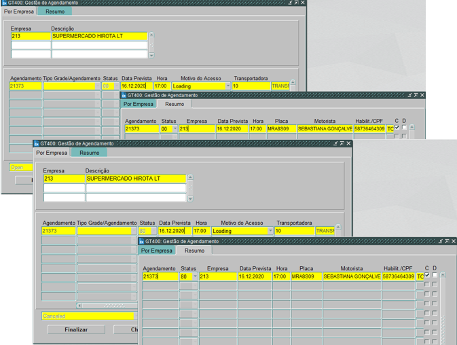Click scroll-down arrow beside Descrição in Open-status window
457x345 pixels.
click(151, 56)
